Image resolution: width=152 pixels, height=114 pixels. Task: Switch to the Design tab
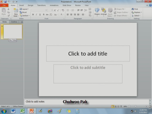(30, 5)
